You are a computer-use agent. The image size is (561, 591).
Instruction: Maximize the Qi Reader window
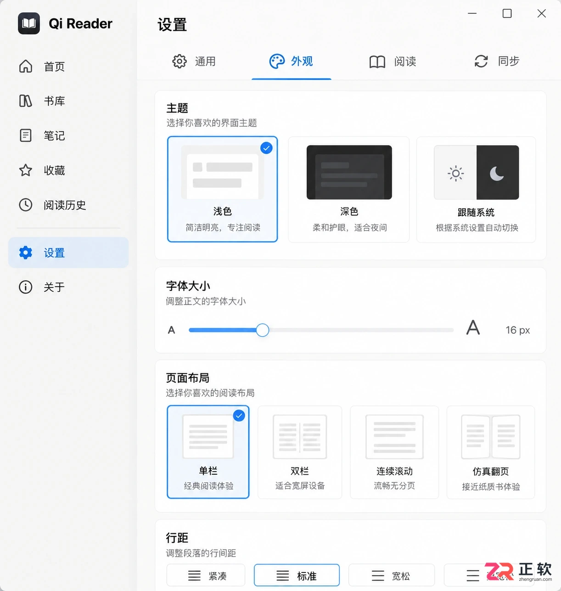tap(507, 13)
